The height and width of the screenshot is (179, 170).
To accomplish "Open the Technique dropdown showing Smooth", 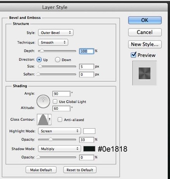I will (x=53, y=42).
